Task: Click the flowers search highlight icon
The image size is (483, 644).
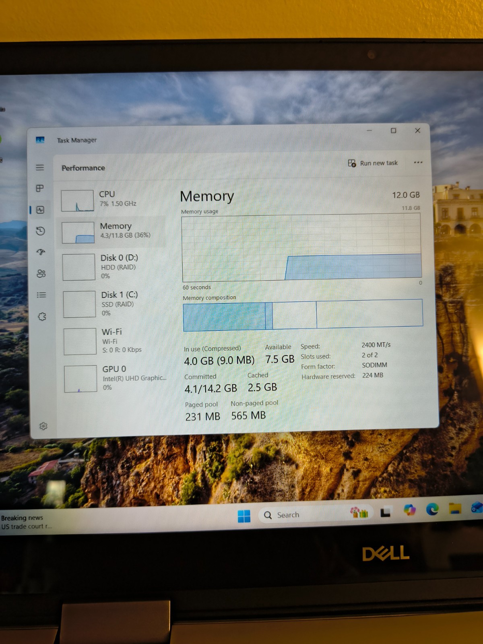Action: click(359, 512)
